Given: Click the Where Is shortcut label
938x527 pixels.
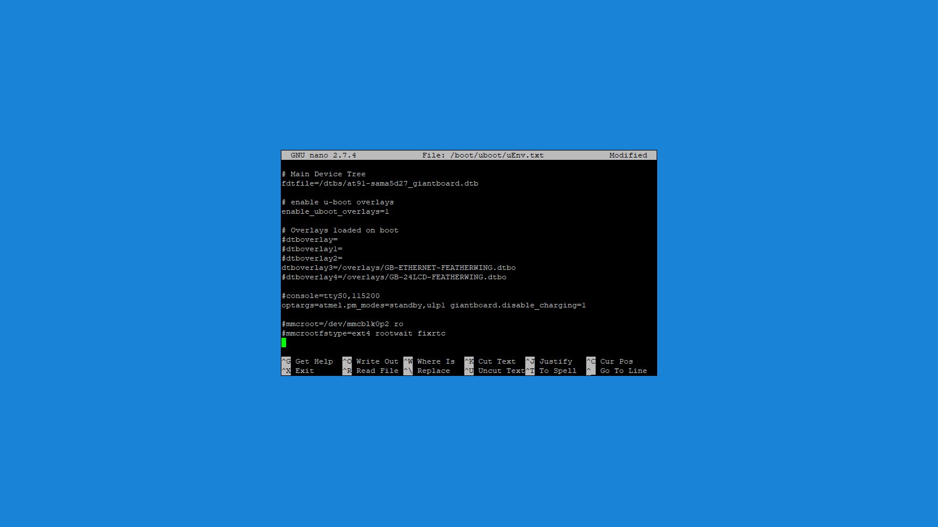Looking at the screenshot, I should [436, 361].
